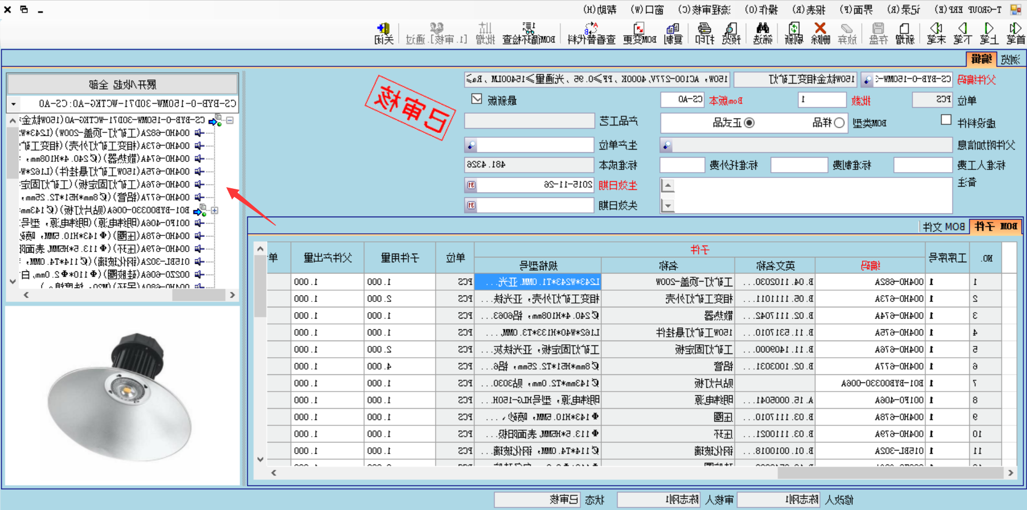
Task: Click the 关闭 (Close) toolbar icon
Action: 384,33
